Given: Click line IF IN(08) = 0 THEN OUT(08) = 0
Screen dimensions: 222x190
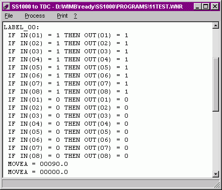Looking at the screenshot, I should click(x=68, y=156).
